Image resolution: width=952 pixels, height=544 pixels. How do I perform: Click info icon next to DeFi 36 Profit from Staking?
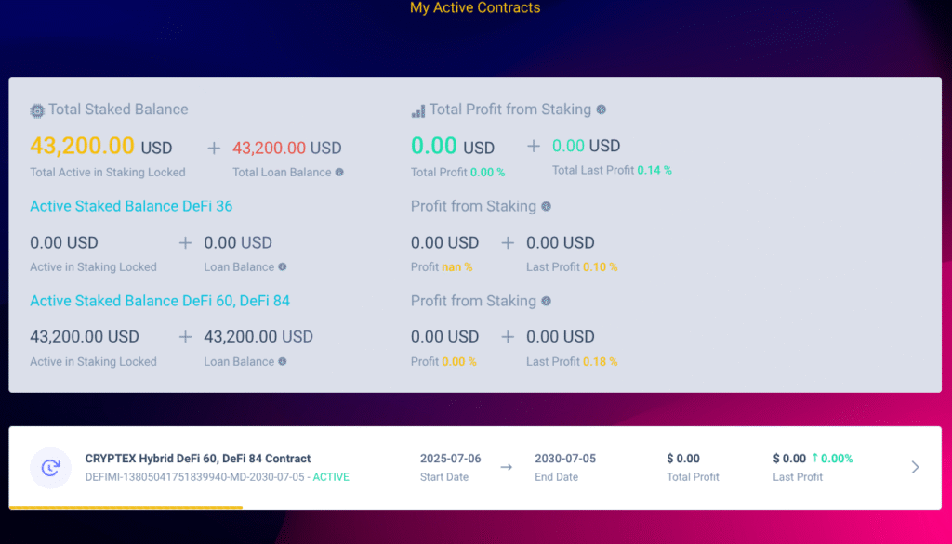click(547, 206)
